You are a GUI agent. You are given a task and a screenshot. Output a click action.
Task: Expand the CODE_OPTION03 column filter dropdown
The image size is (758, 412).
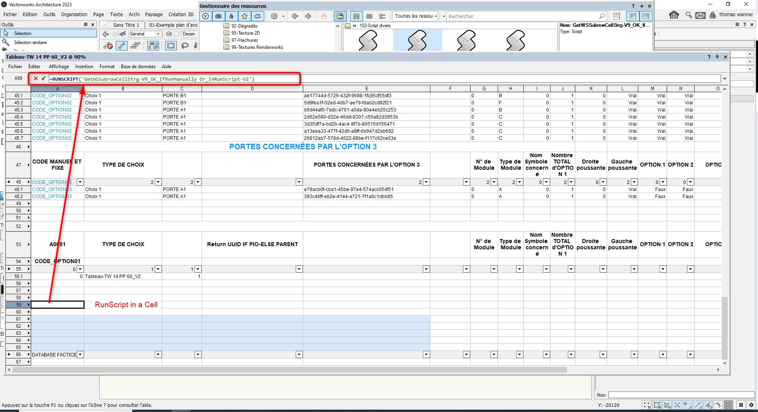(x=80, y=182)
